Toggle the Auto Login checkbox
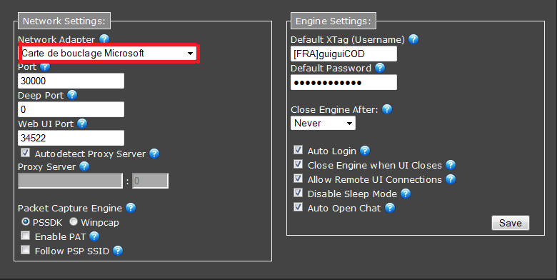 click(298, 149)
